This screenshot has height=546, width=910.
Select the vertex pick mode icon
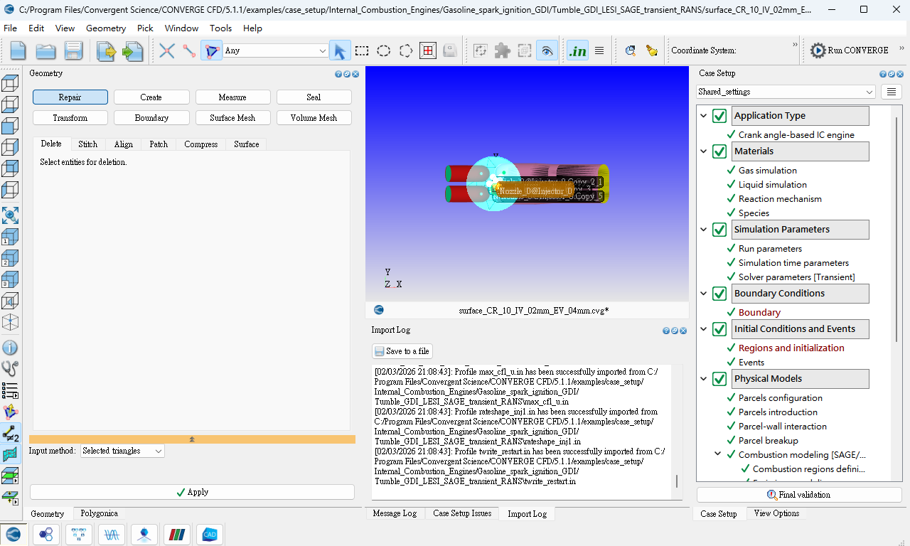166,50
